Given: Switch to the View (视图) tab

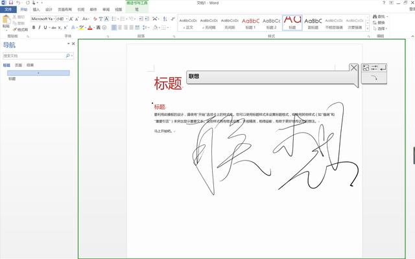Looking at the screenshot, I should coord(118,10).
